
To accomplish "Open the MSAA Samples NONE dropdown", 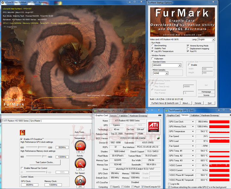I will [167, 73].
